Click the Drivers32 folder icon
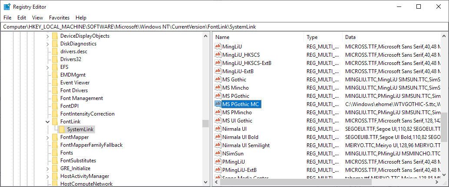The height and width of the screenshot is (187, 449). tap(55, 59)
